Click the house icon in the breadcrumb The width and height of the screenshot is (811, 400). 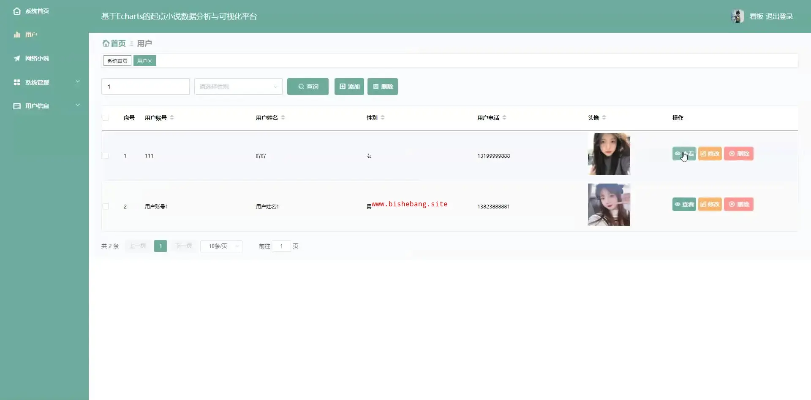point(106,43)
